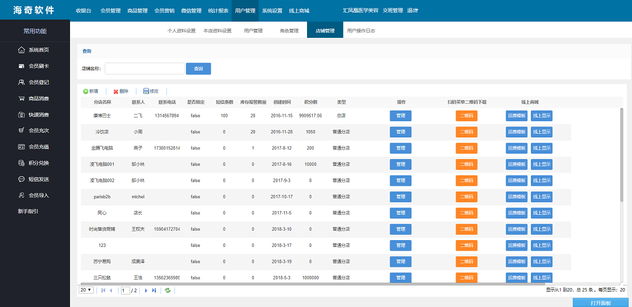Open 商品管理 top menu

(x=137, y=11)
